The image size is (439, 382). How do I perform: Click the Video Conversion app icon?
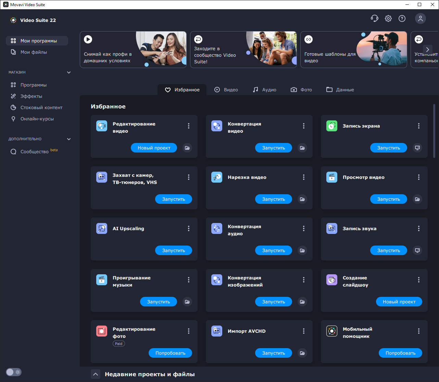217,126
